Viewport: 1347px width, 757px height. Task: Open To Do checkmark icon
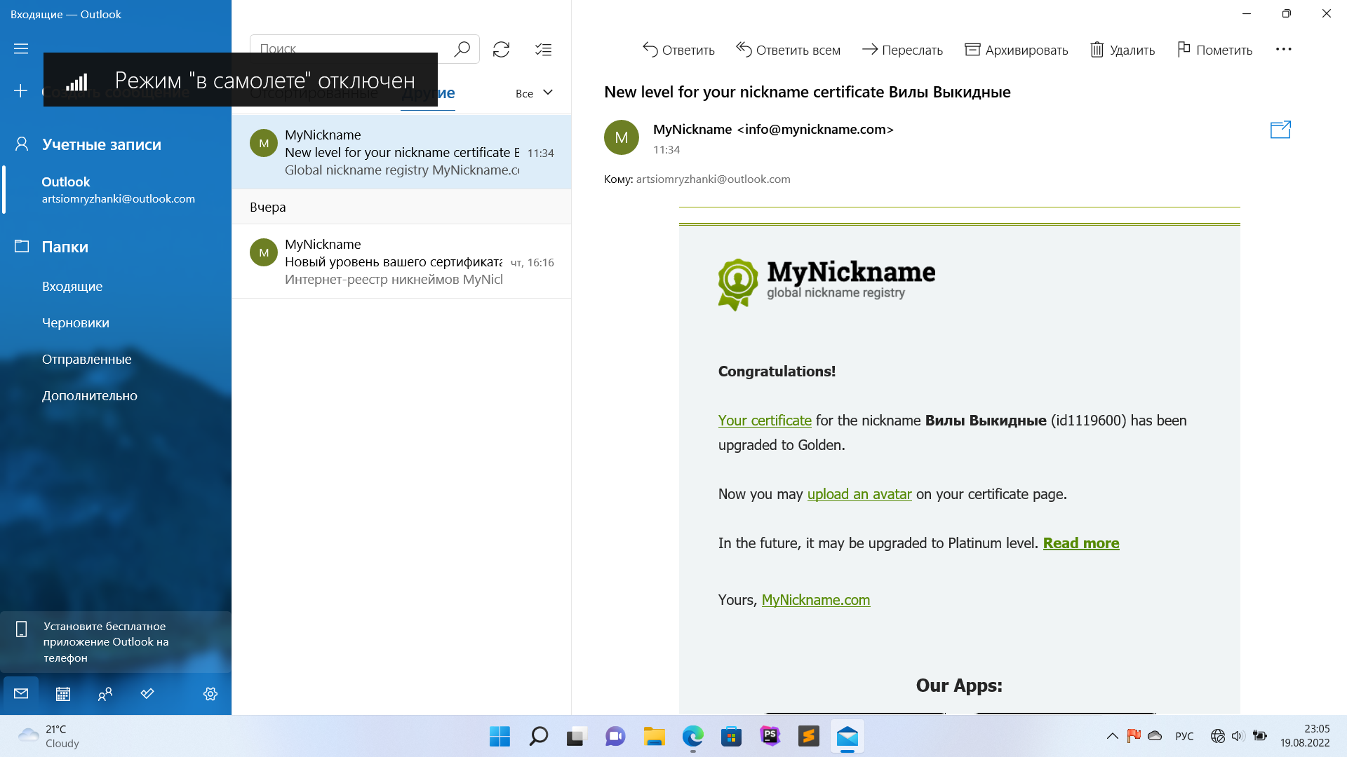[147, 694]
